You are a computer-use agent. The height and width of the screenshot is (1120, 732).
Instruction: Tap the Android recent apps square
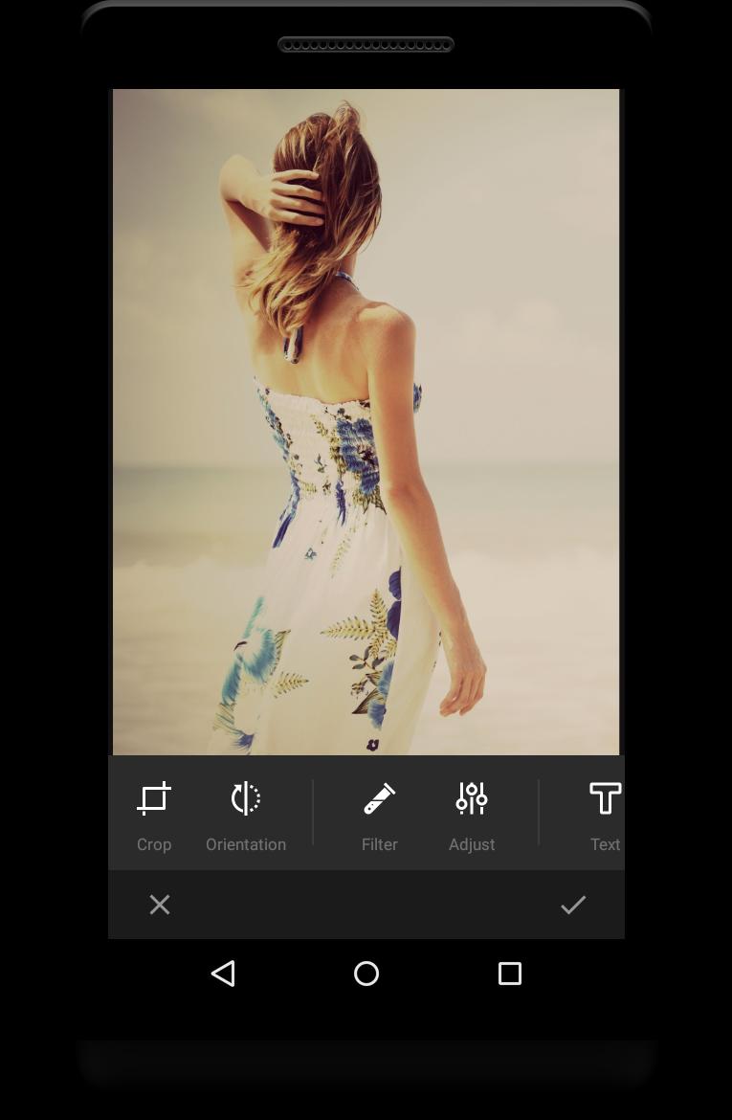click(x=510, y=974)
